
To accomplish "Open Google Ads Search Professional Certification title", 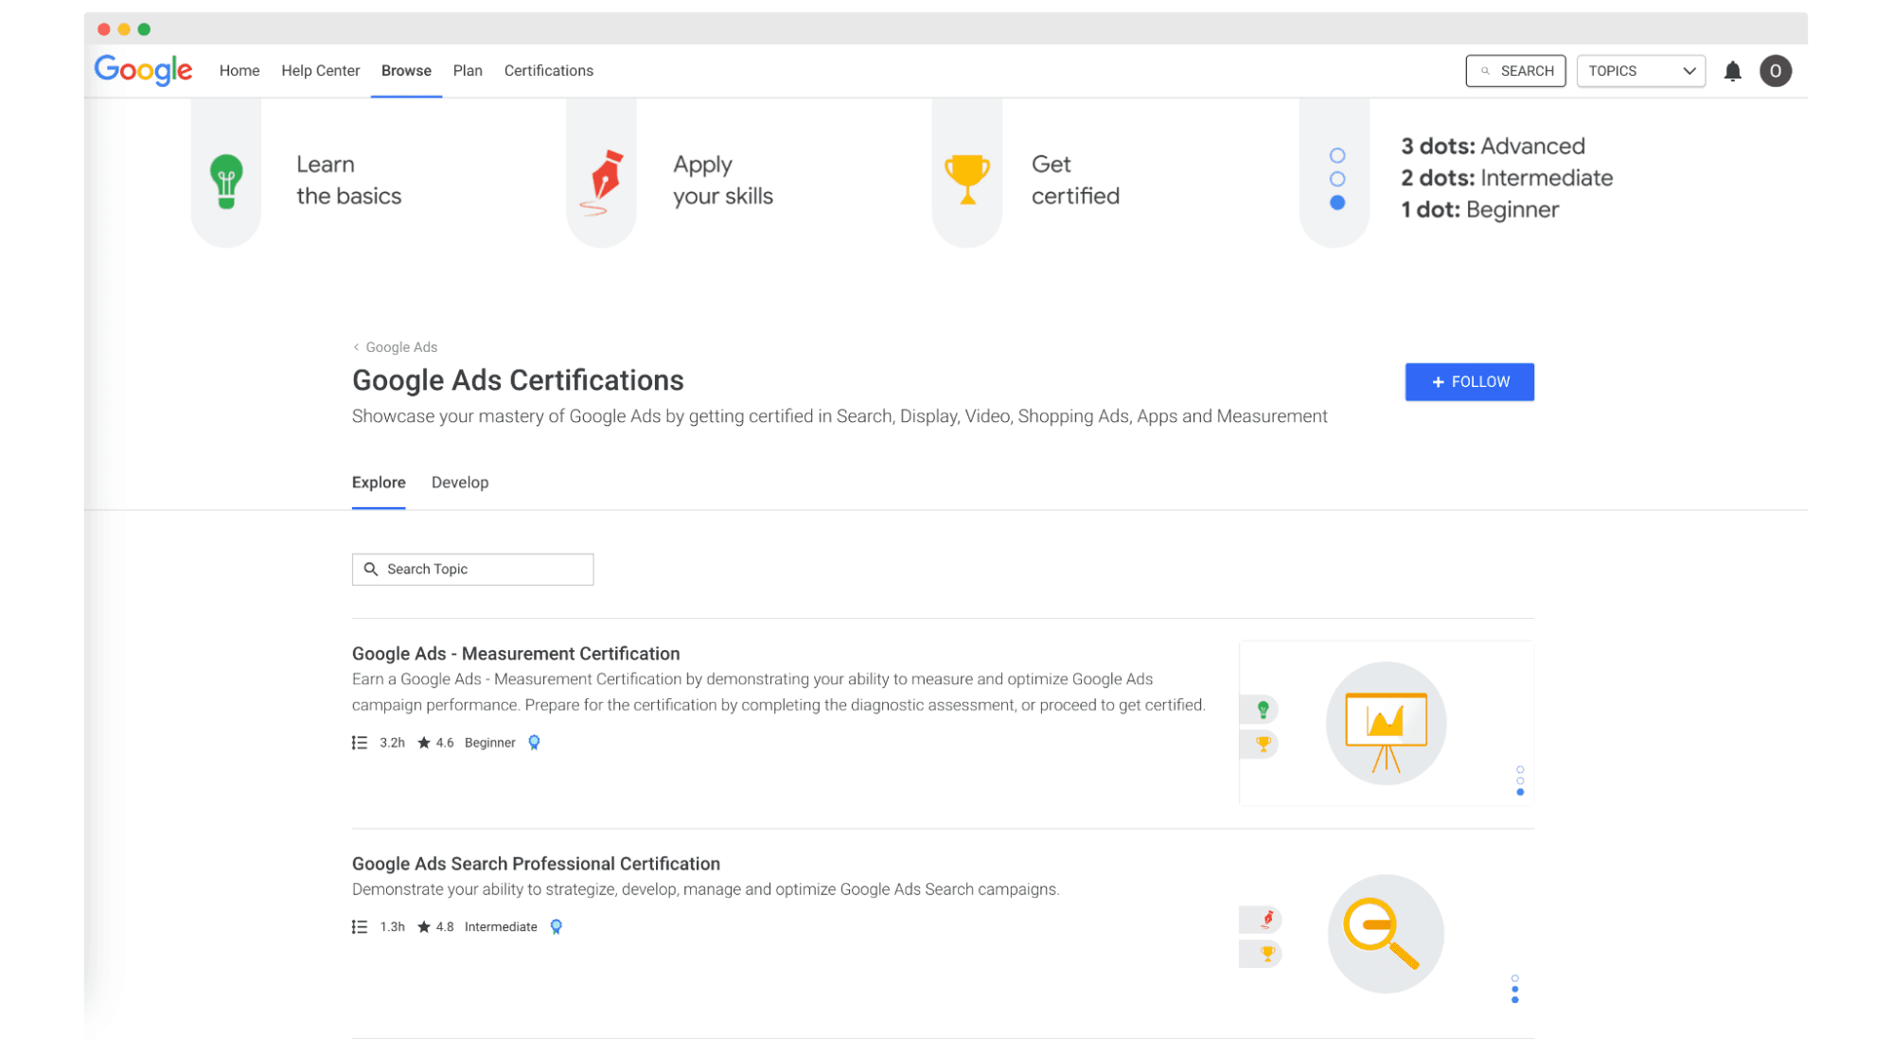I will click(x=536, y=864).
